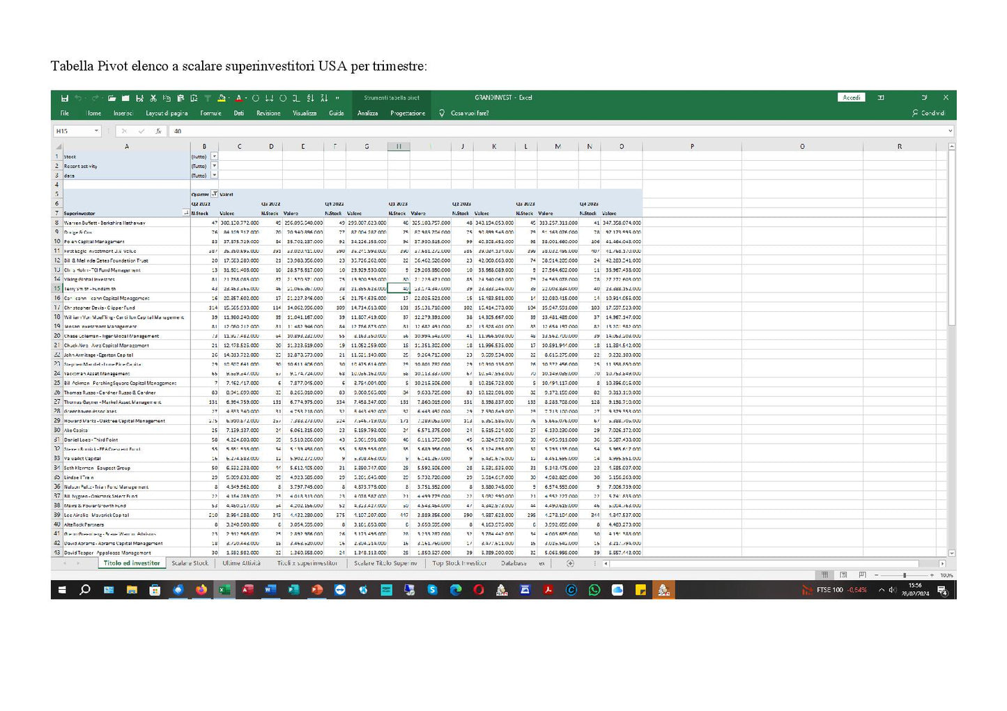Select column header C
The image size is (1007, 711).
[x=240, y=147]
